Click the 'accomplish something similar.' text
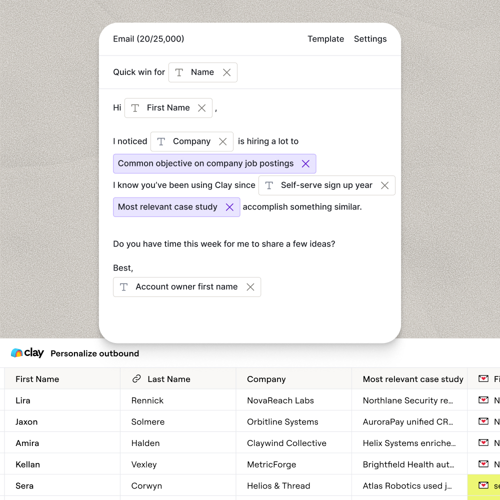This screenshot has height=500, width=500. 302,207
